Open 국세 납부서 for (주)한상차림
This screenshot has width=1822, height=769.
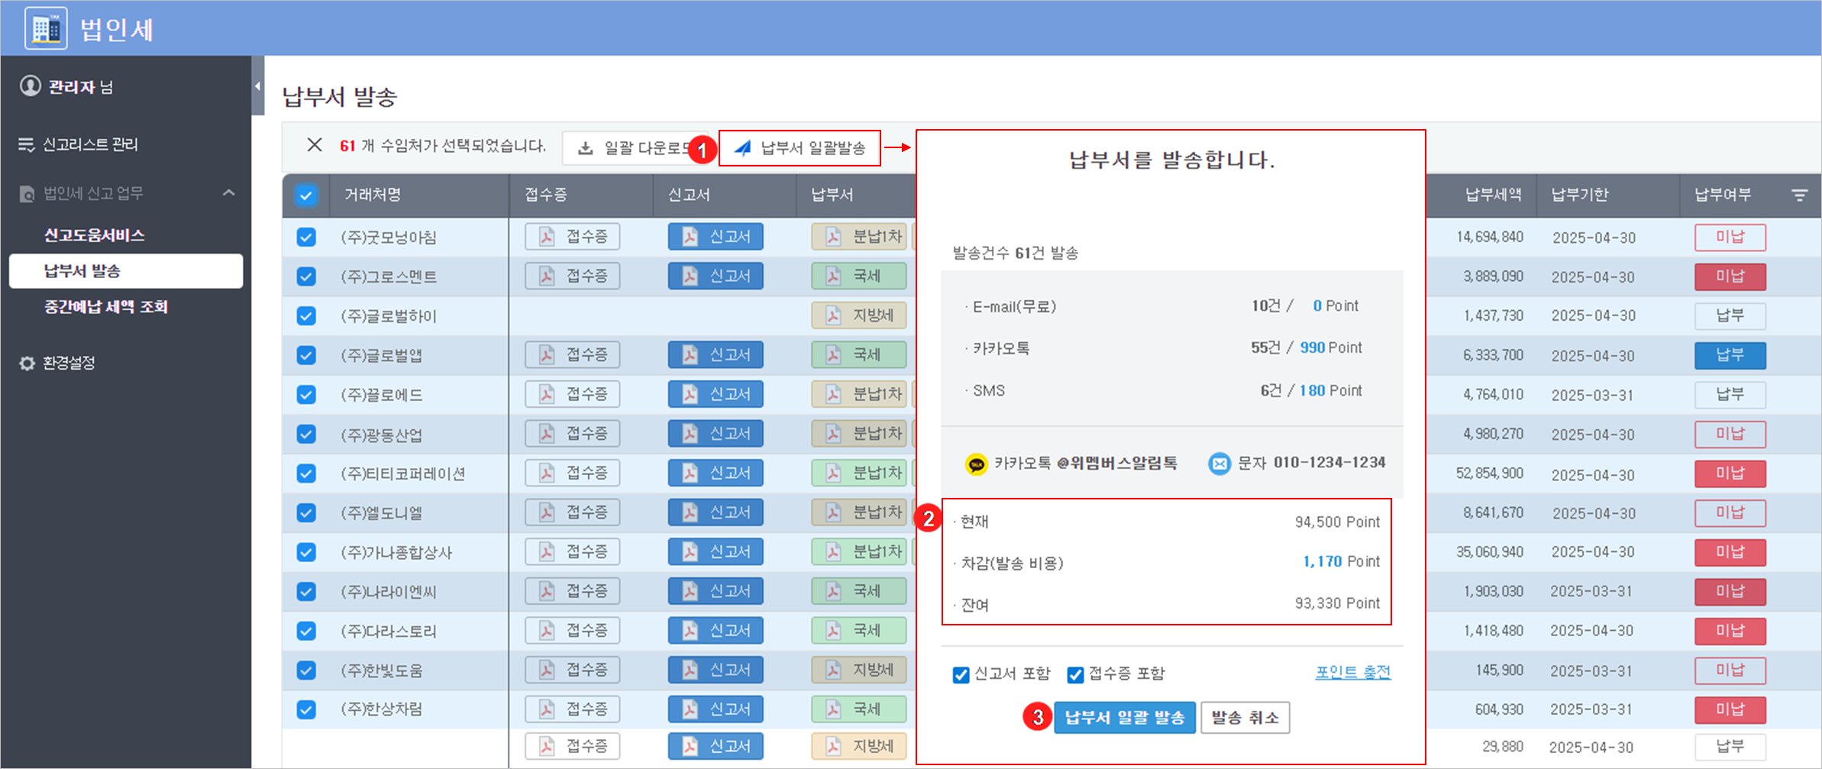859,709
